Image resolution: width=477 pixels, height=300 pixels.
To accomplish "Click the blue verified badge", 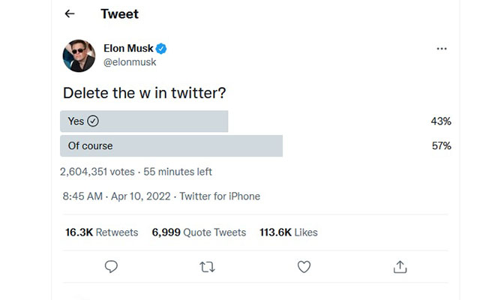I will point(161,49).
